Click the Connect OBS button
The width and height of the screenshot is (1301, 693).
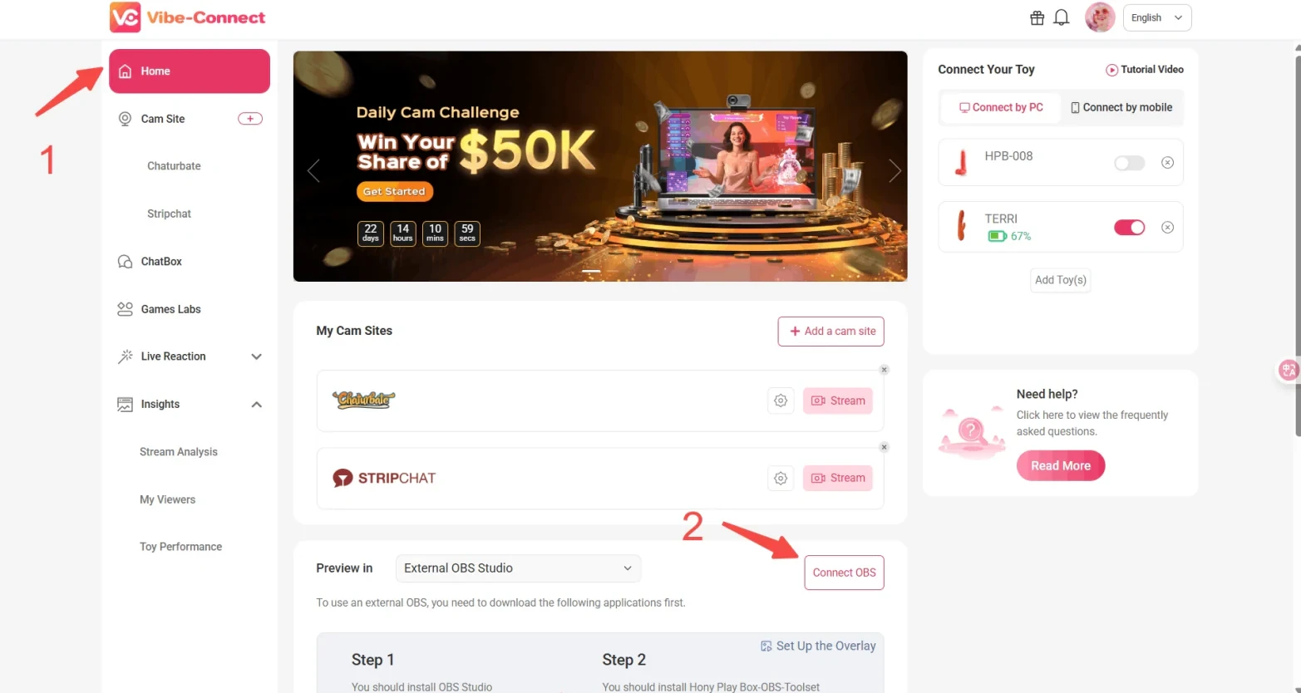coord(844,573)
